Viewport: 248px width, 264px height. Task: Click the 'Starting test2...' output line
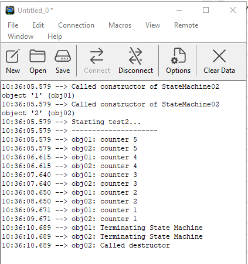[x=71, y=122]
